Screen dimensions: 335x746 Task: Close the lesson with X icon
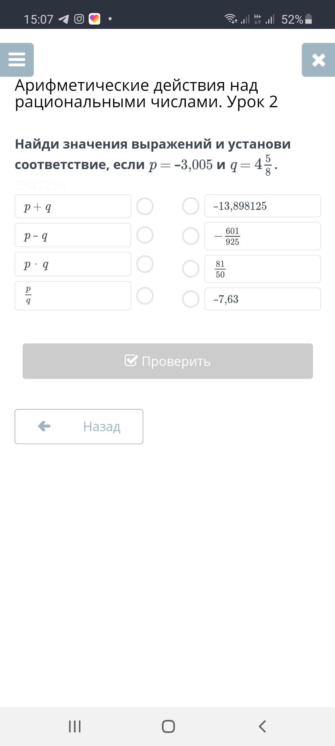[x=319, y=60]
